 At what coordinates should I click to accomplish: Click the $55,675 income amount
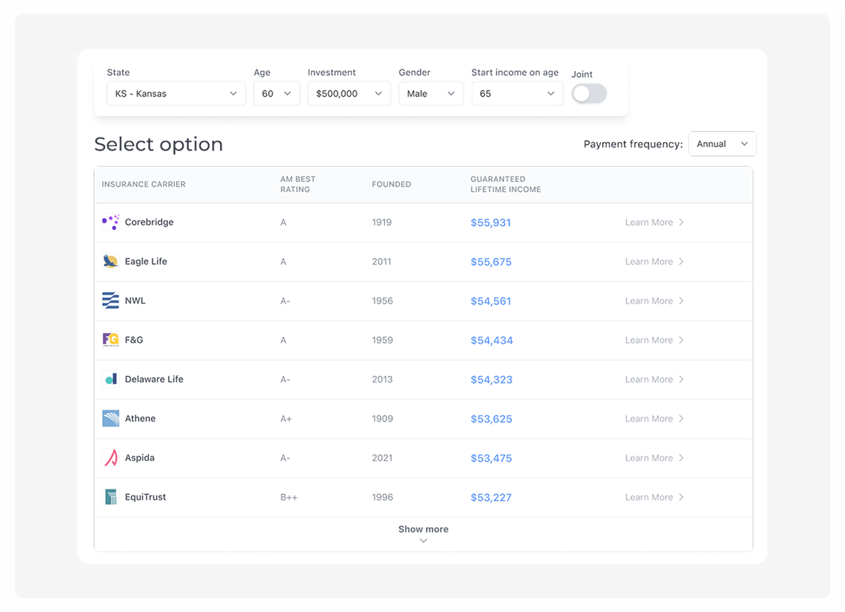tap(491, 262)
